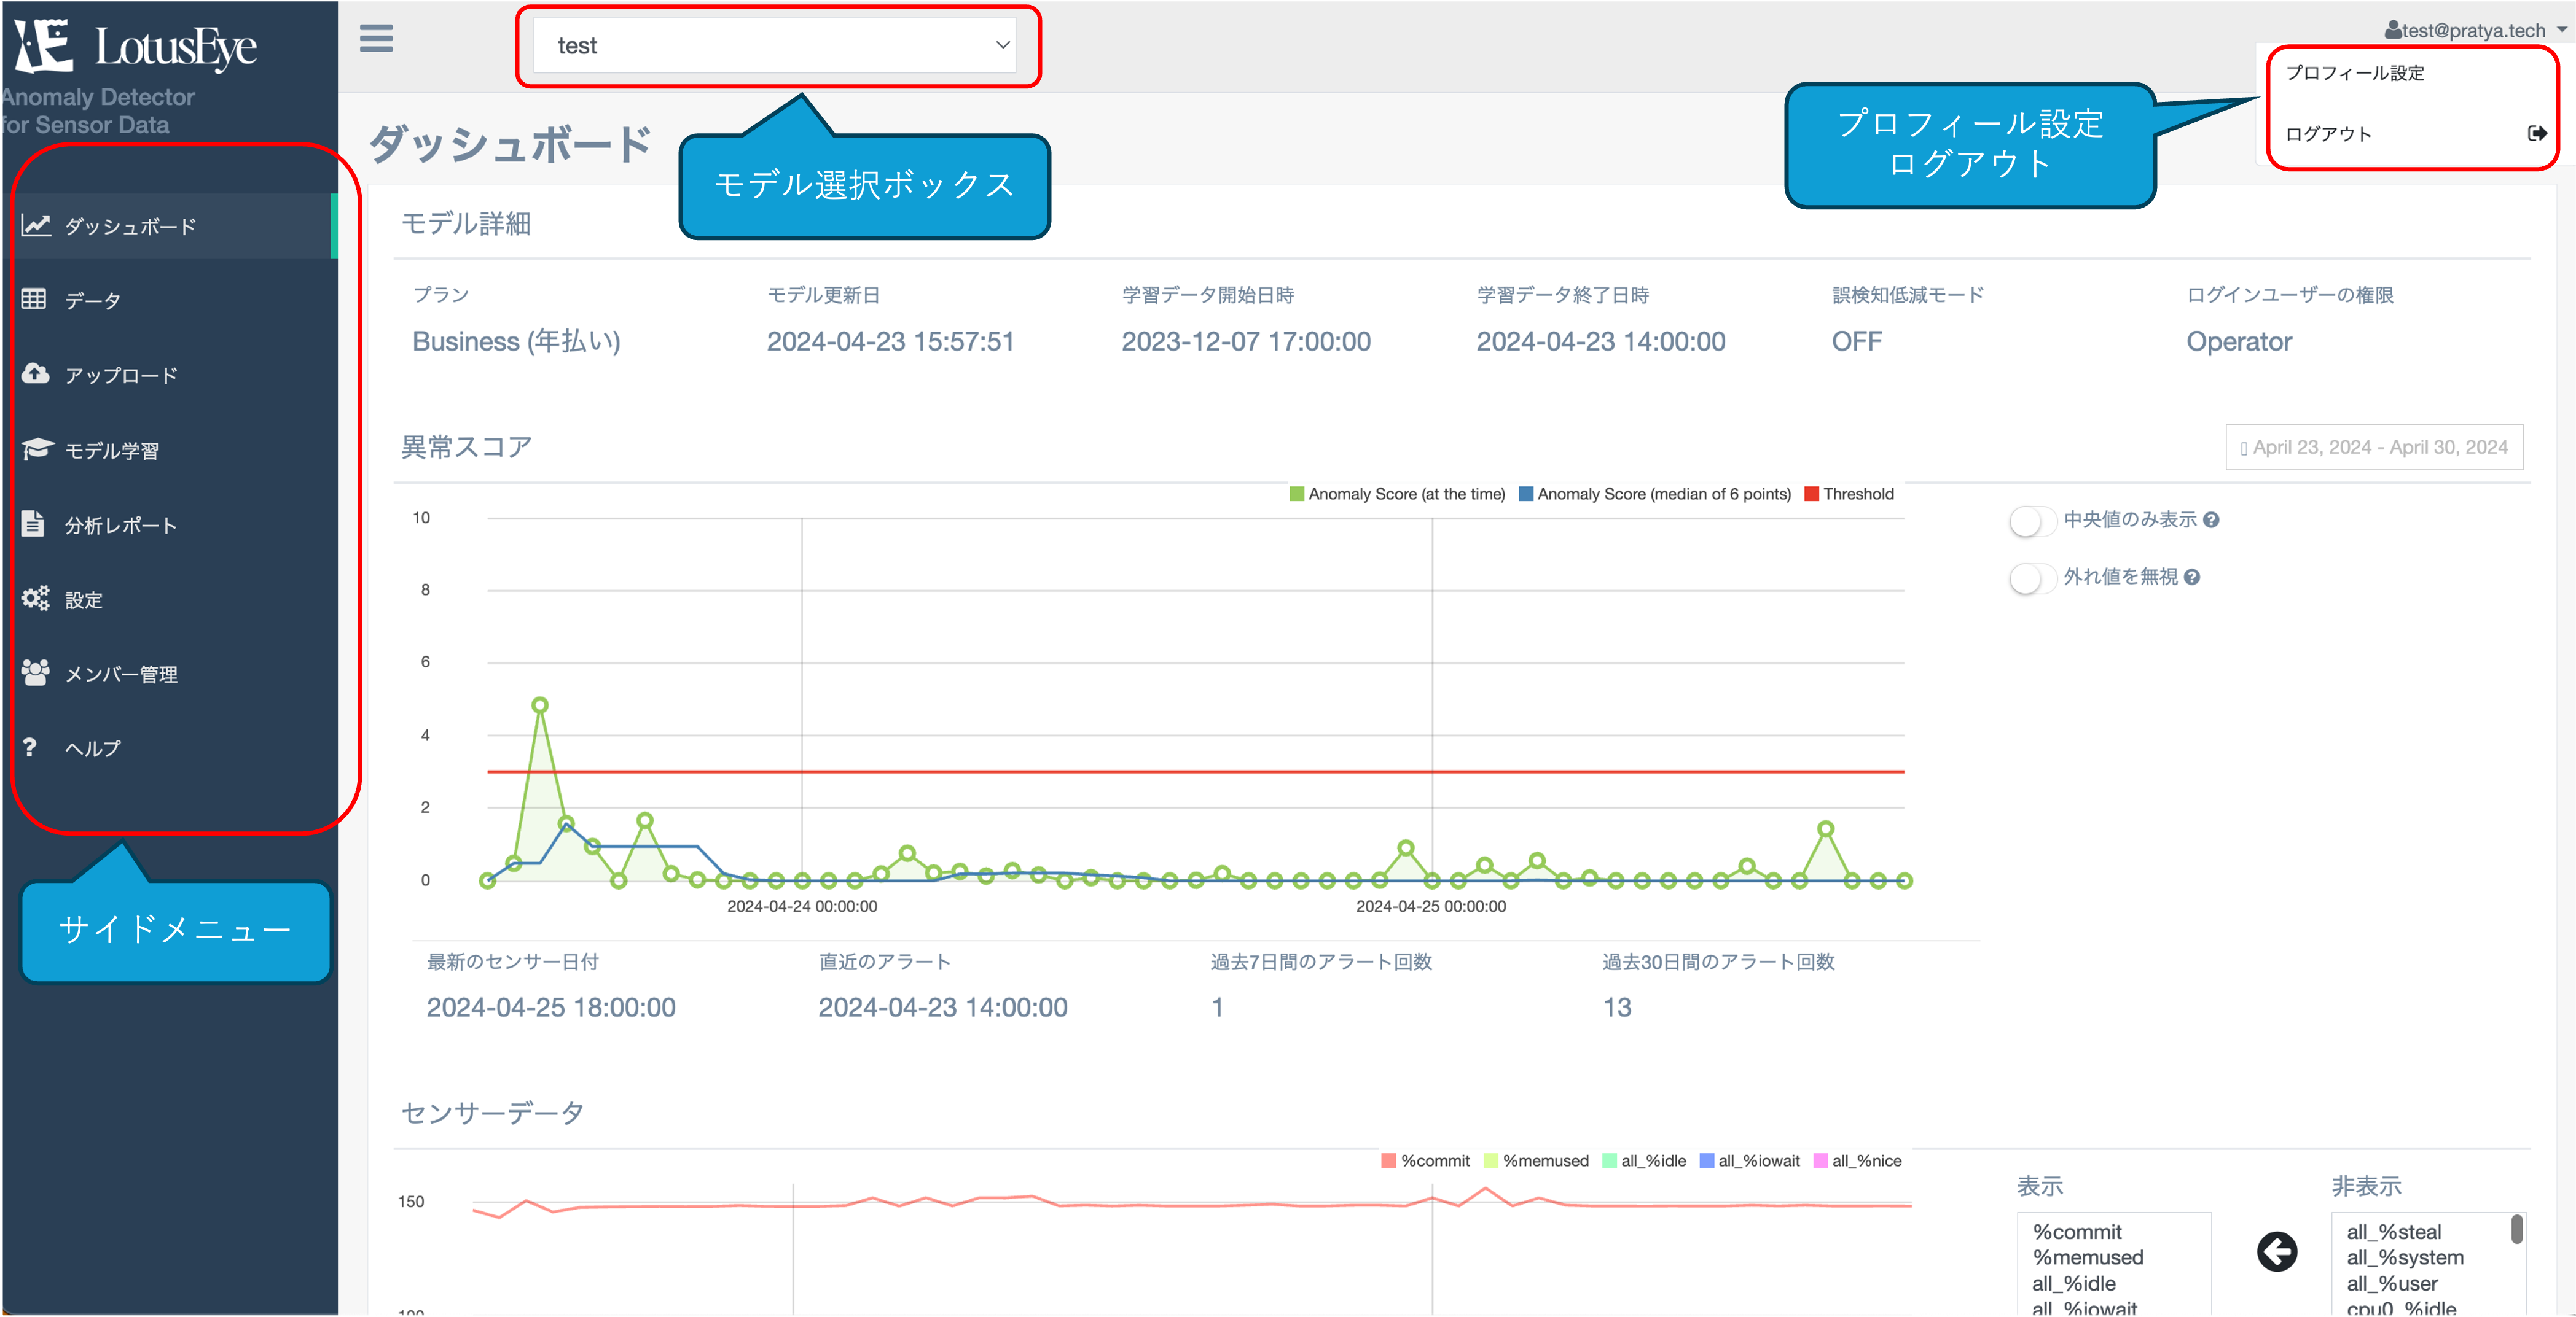Click help icon next to 外れ値を無視
The height and width of the screenshot is (1317, 2576).
coord(2192,577)
